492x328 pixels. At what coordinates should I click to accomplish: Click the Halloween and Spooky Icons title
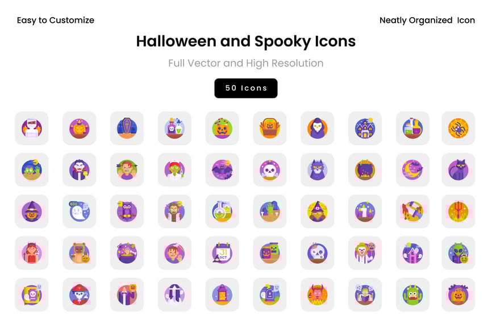245,41
